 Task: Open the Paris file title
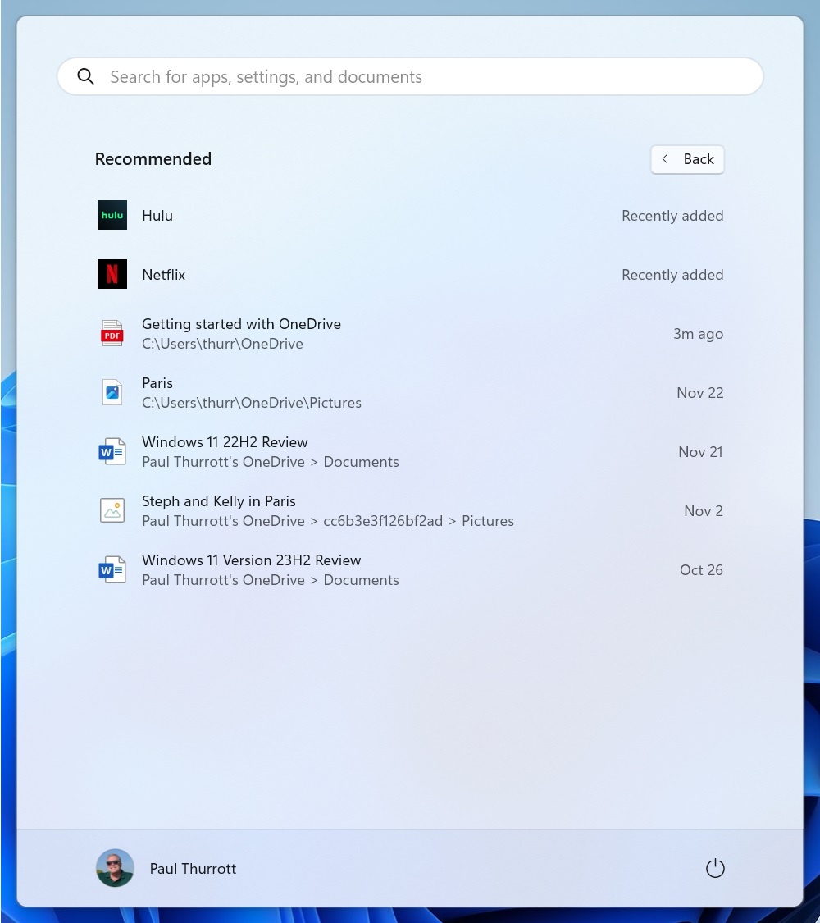tap(157, 382)
